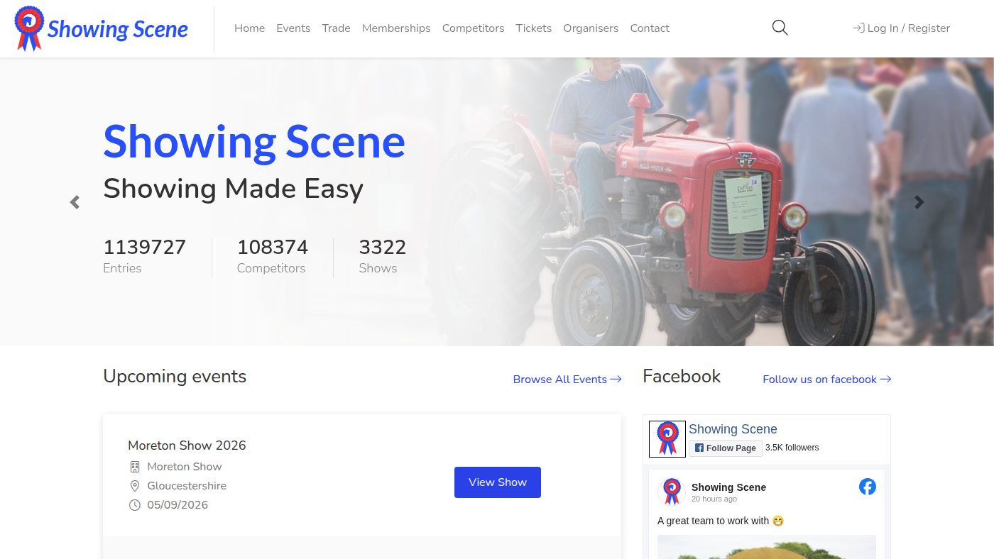
Task: Navigate to the Organisers page
Action: click(591, 28)
